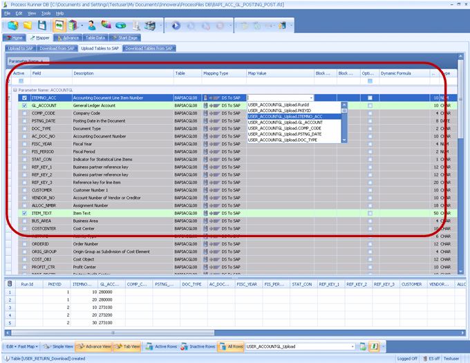Click the greyed-out folder icon in right toolbar
470x363 pixels.
[245, 26]
